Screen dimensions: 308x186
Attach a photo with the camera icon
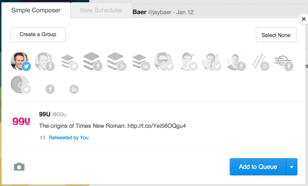[x=19, y=167]
